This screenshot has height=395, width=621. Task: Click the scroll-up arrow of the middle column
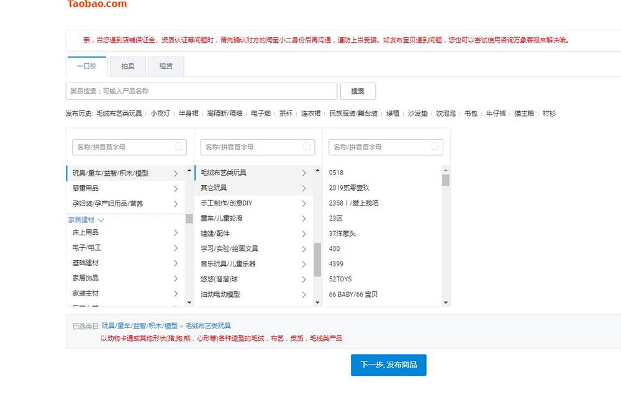317,170
